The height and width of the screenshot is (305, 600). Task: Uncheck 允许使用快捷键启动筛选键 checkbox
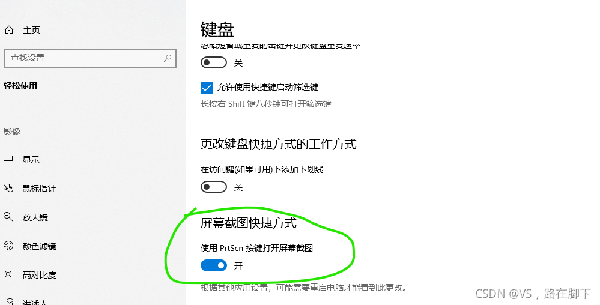click(207, 87)
